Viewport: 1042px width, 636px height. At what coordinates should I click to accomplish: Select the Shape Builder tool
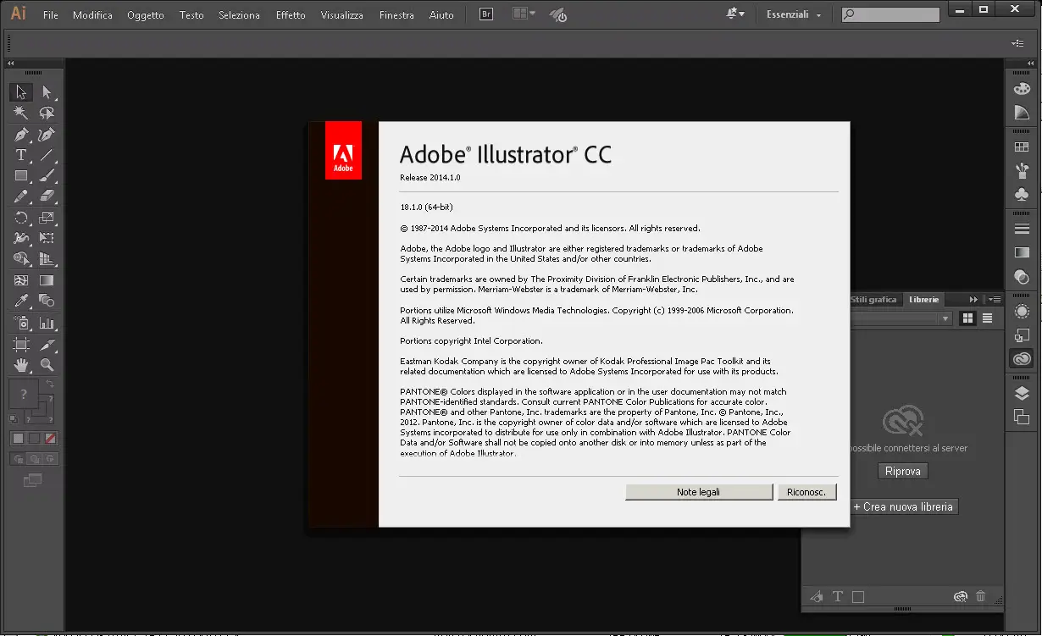21,259
